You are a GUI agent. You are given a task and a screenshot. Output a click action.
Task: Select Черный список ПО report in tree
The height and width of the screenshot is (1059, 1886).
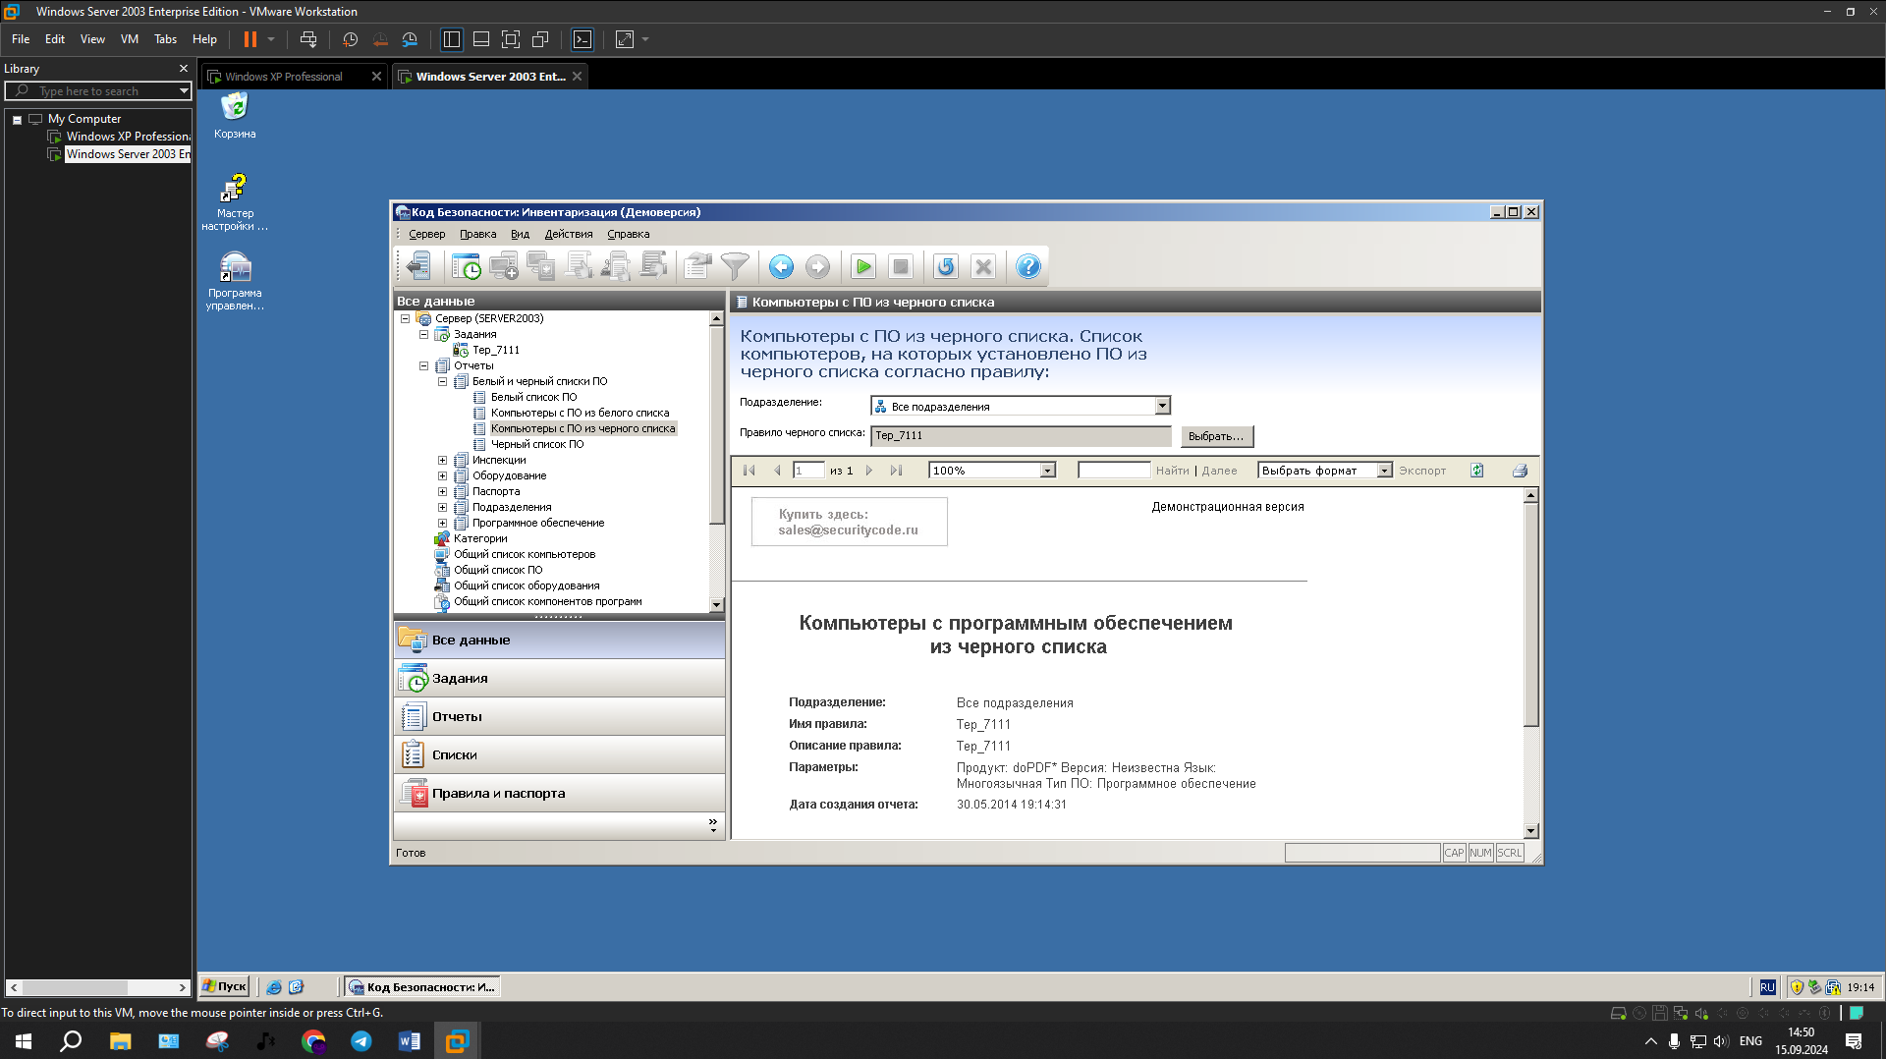[537, 444]
